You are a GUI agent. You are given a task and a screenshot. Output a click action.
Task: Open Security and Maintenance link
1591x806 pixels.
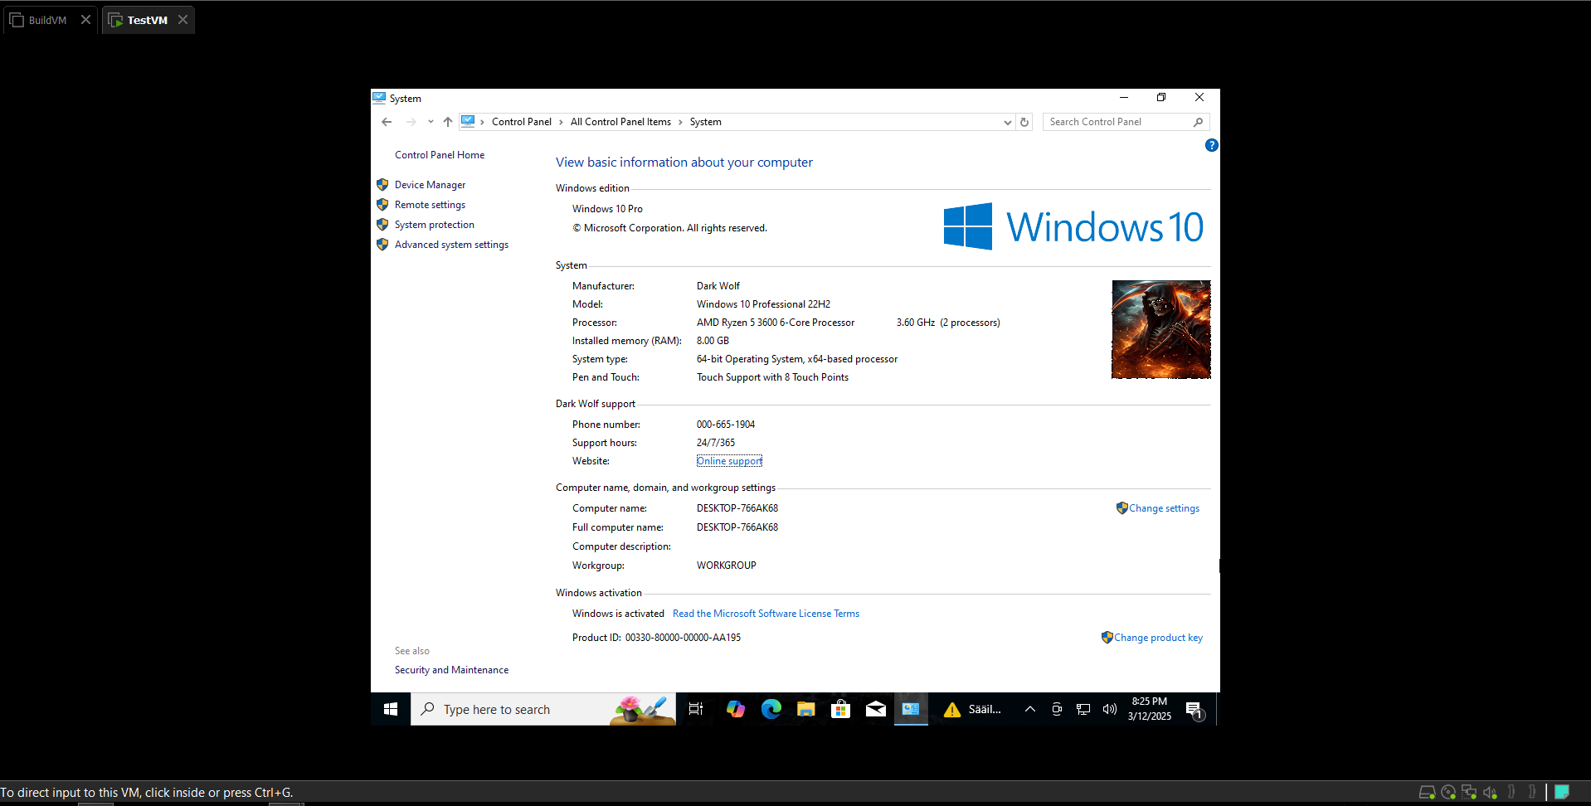point(451,670)
